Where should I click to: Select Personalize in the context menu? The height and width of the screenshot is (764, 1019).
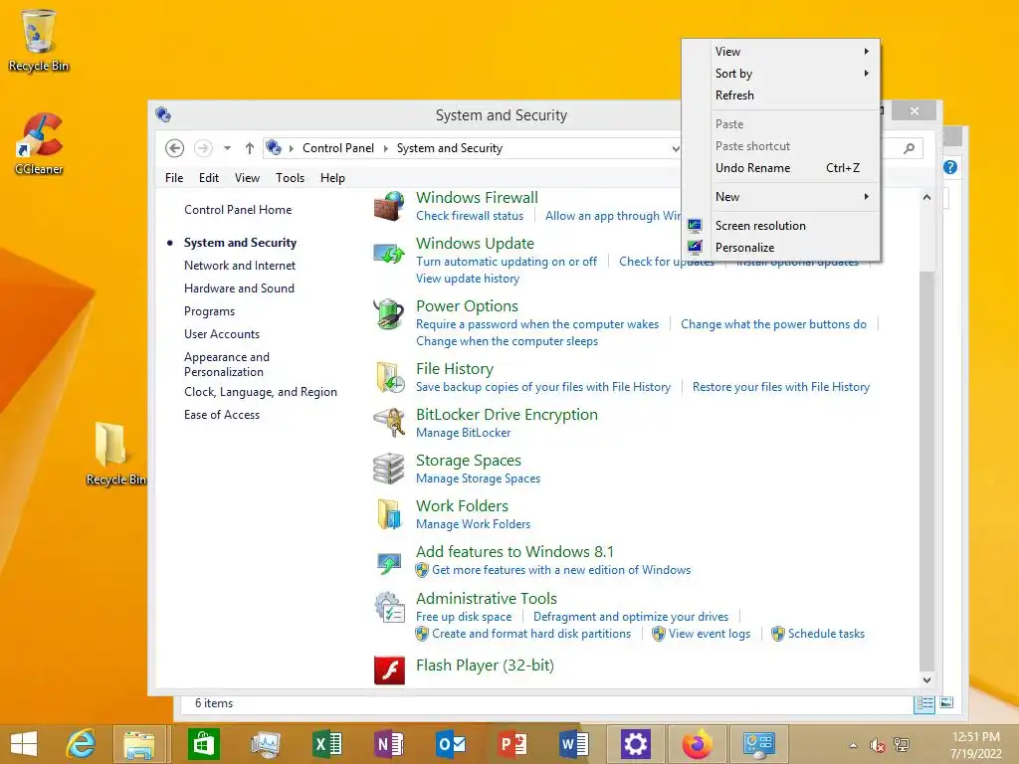pyautogui.click(x=781, y=248)
